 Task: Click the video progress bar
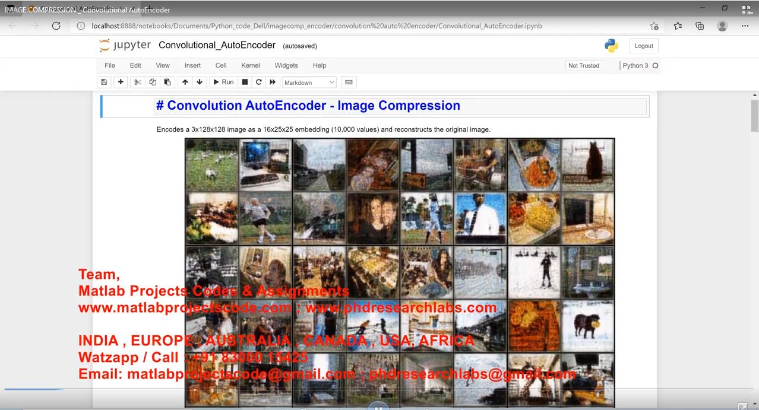point(380,389)
